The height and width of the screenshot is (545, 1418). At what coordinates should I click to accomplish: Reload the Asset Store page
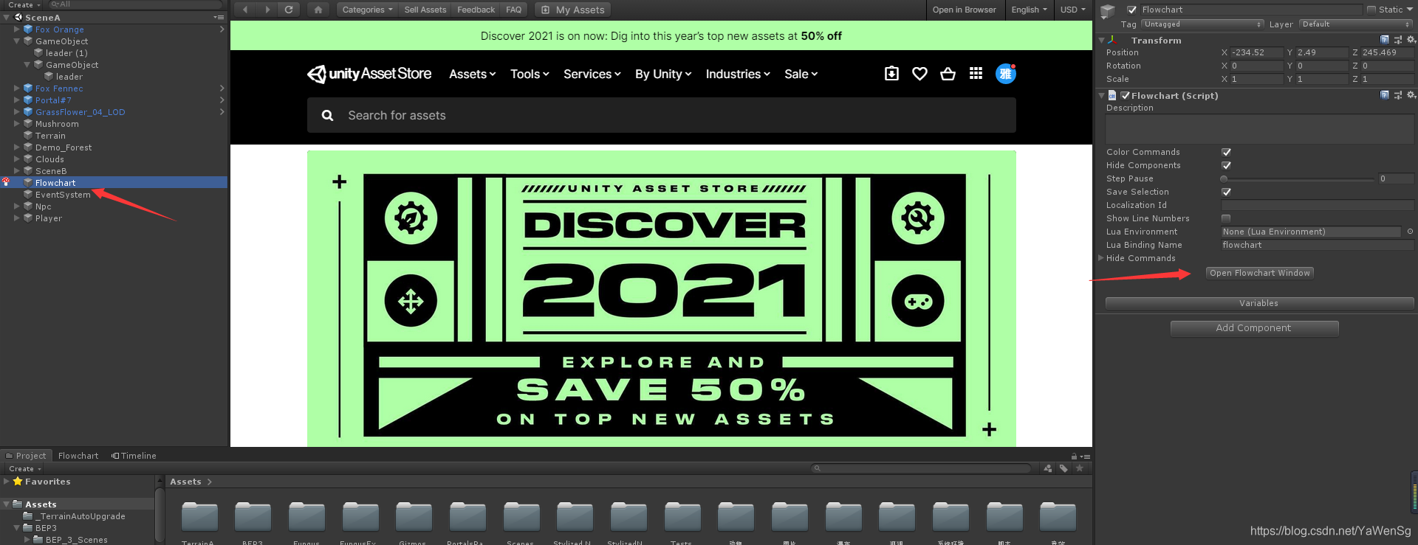(289, 10)
